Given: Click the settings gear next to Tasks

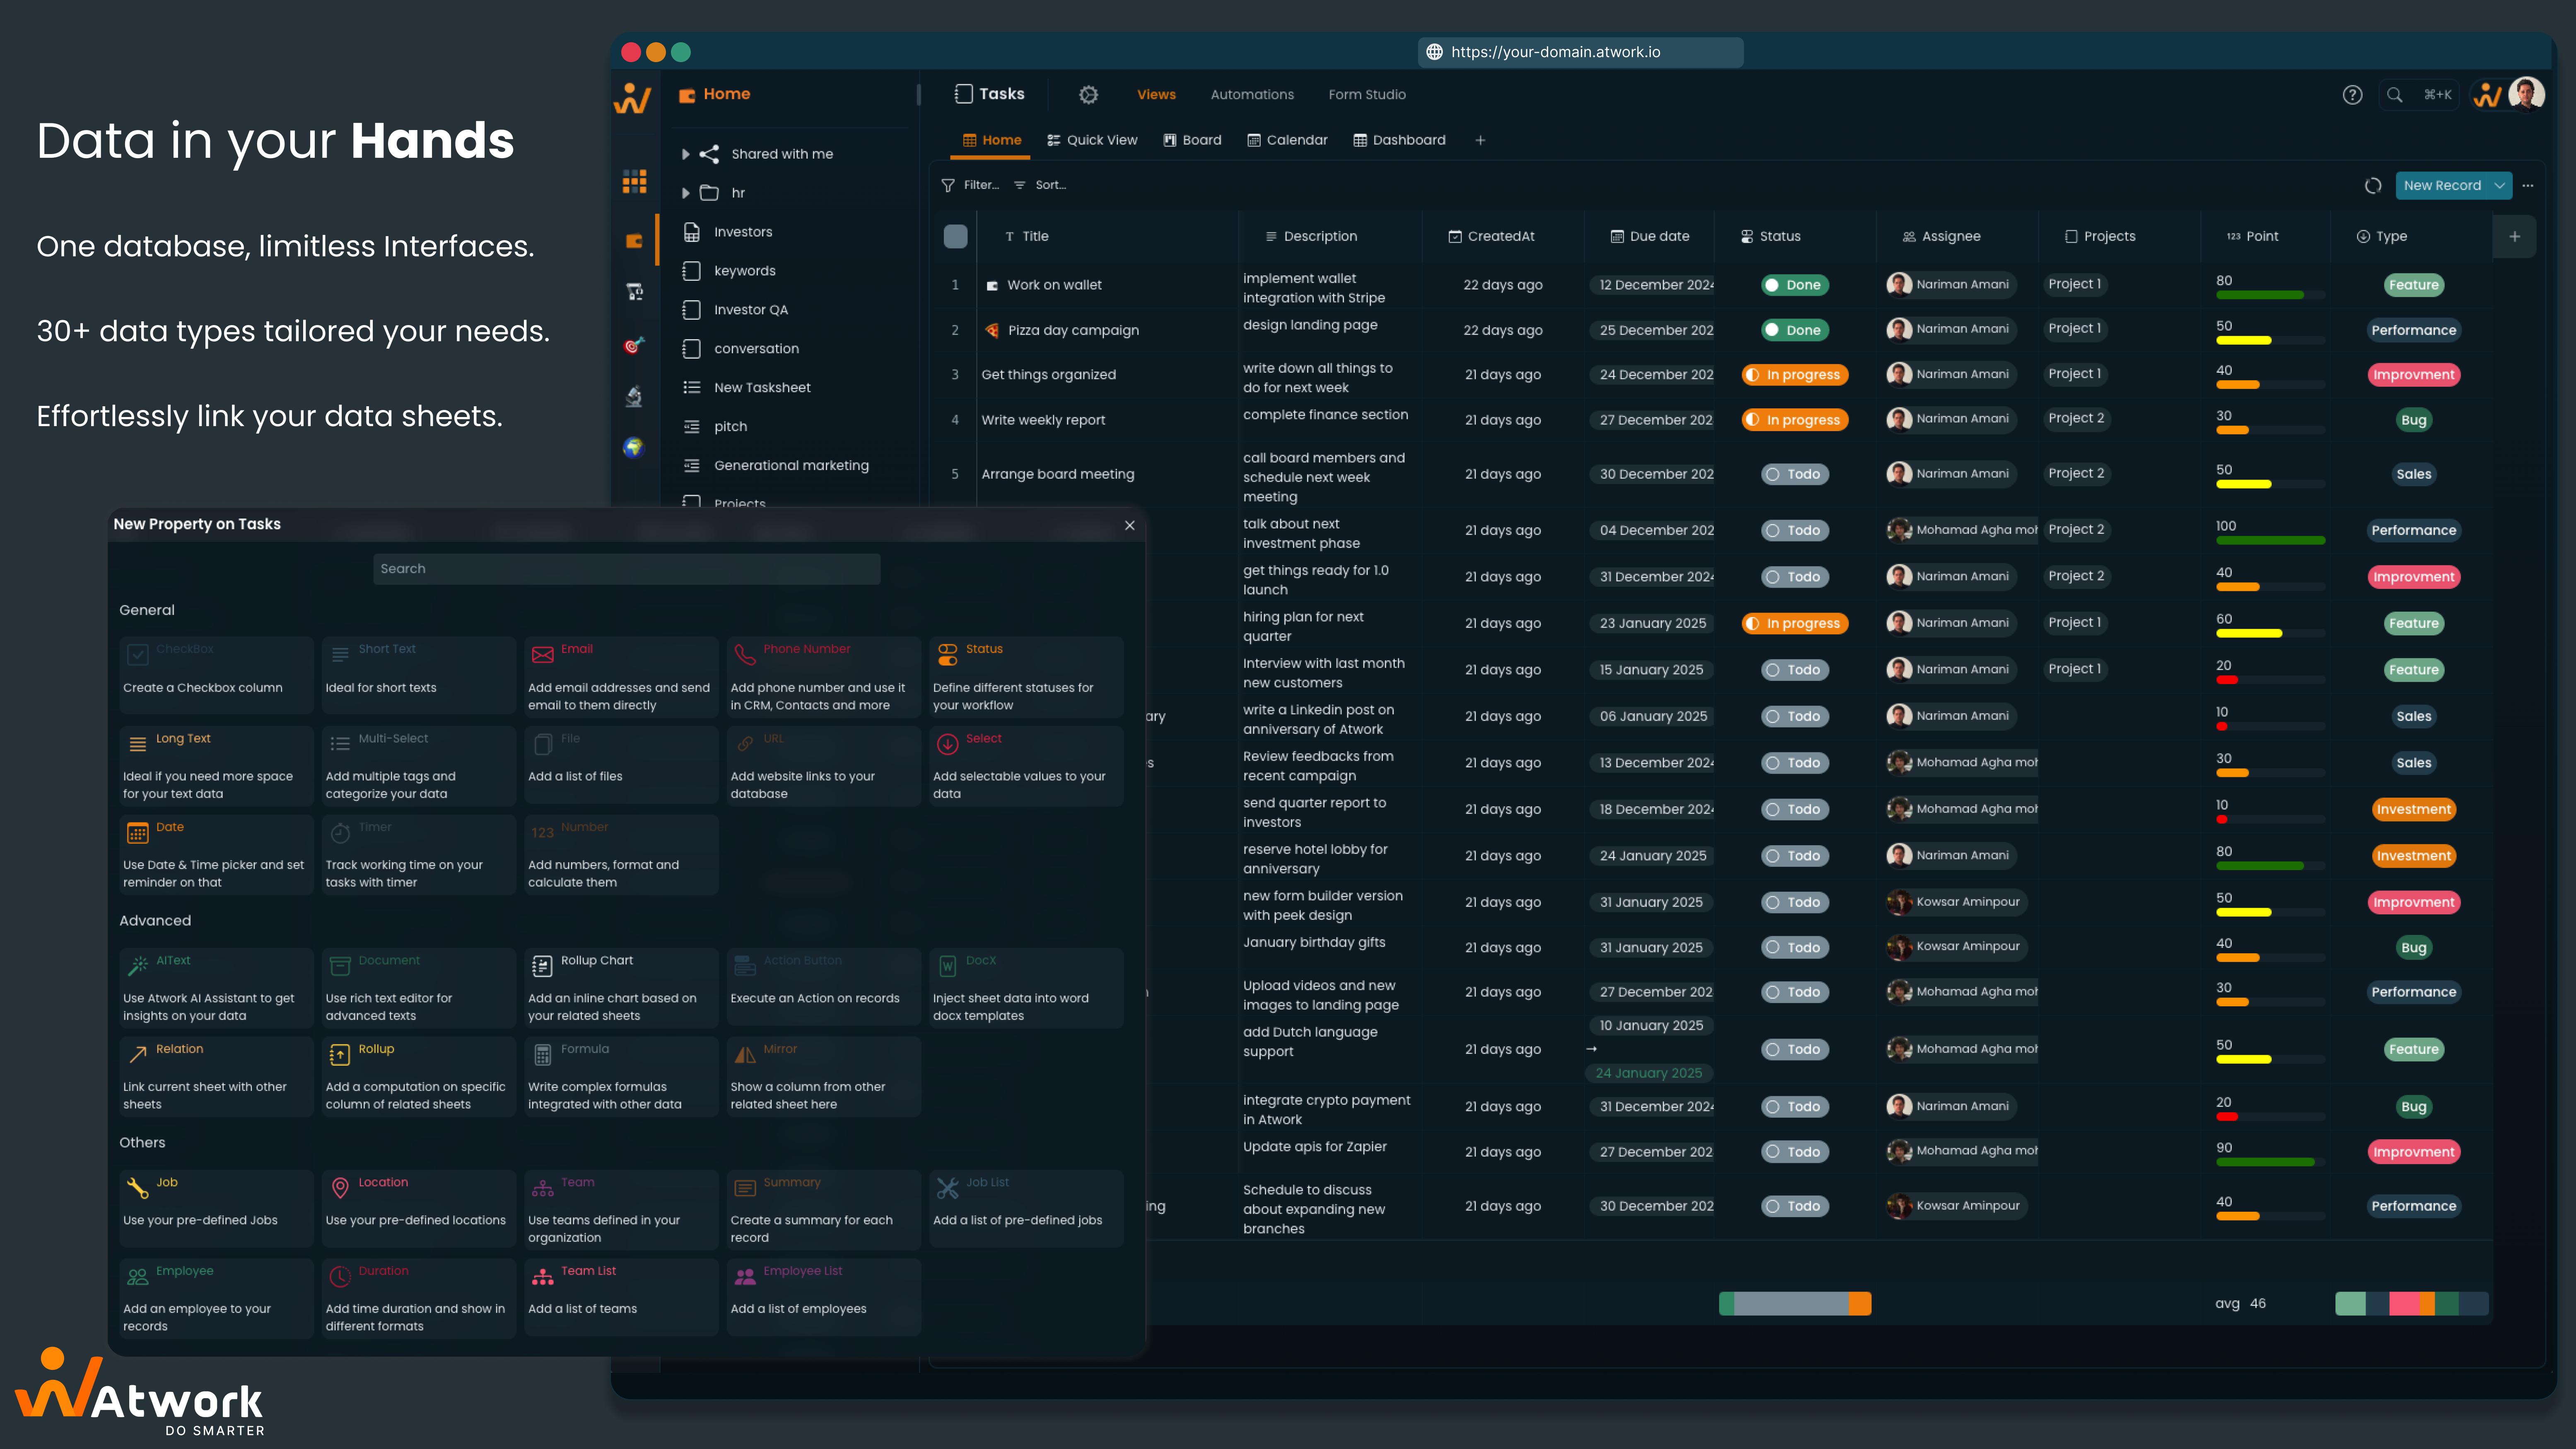Looking at the screenshot, I should pos(1088,94).
